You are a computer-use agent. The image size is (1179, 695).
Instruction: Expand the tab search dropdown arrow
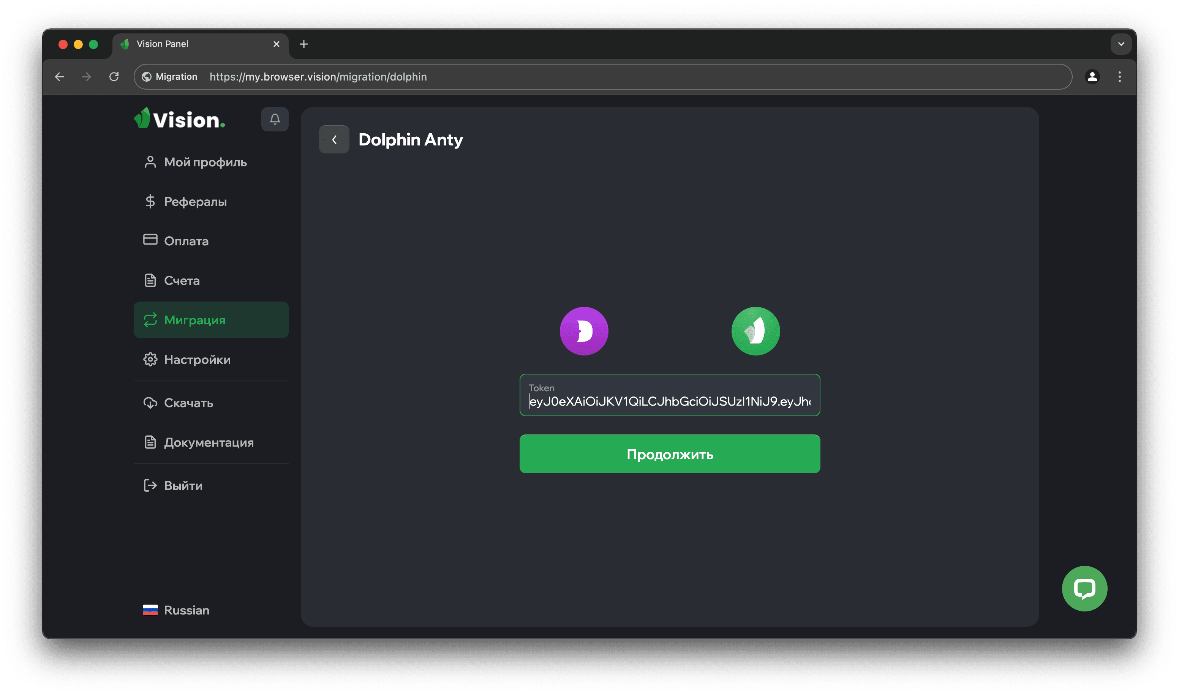pyautogui.click(x=1121, y=44)
